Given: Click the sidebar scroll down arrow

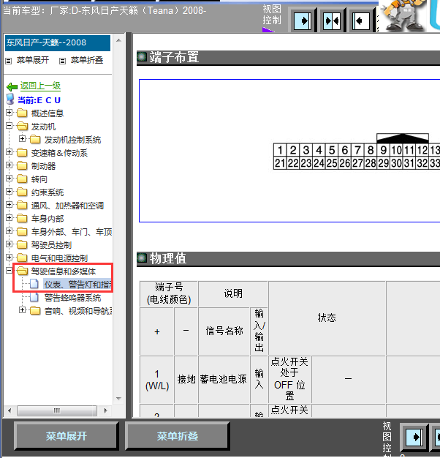Looking at the screenshot, I should pyautogui.click(x=118, y=399).
